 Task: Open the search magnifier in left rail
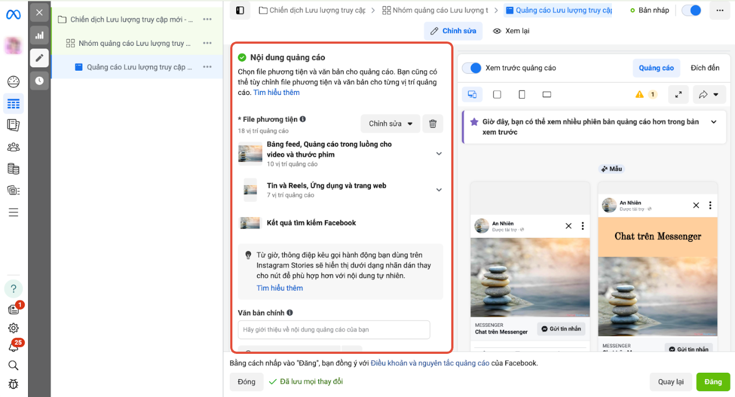click(14, 365)
